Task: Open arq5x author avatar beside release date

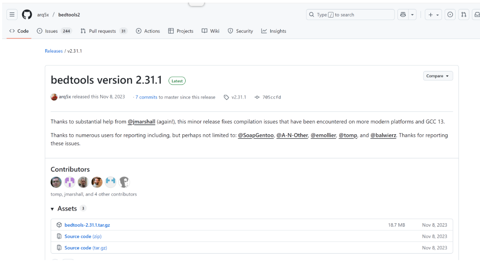Action: click(54, 97)
